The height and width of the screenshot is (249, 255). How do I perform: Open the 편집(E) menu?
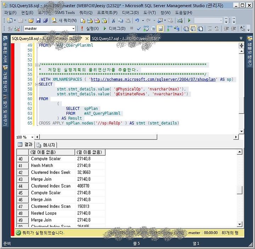(27, 13)
